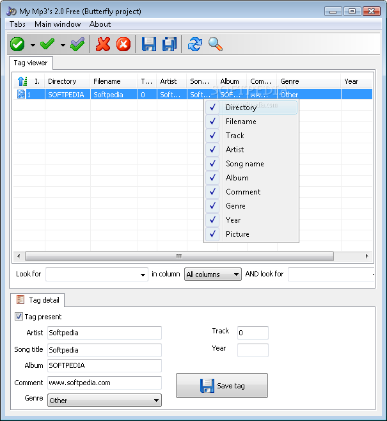387x421 pixels.
Task: Toggle Album column in context menu
Action: pos(251,178)
